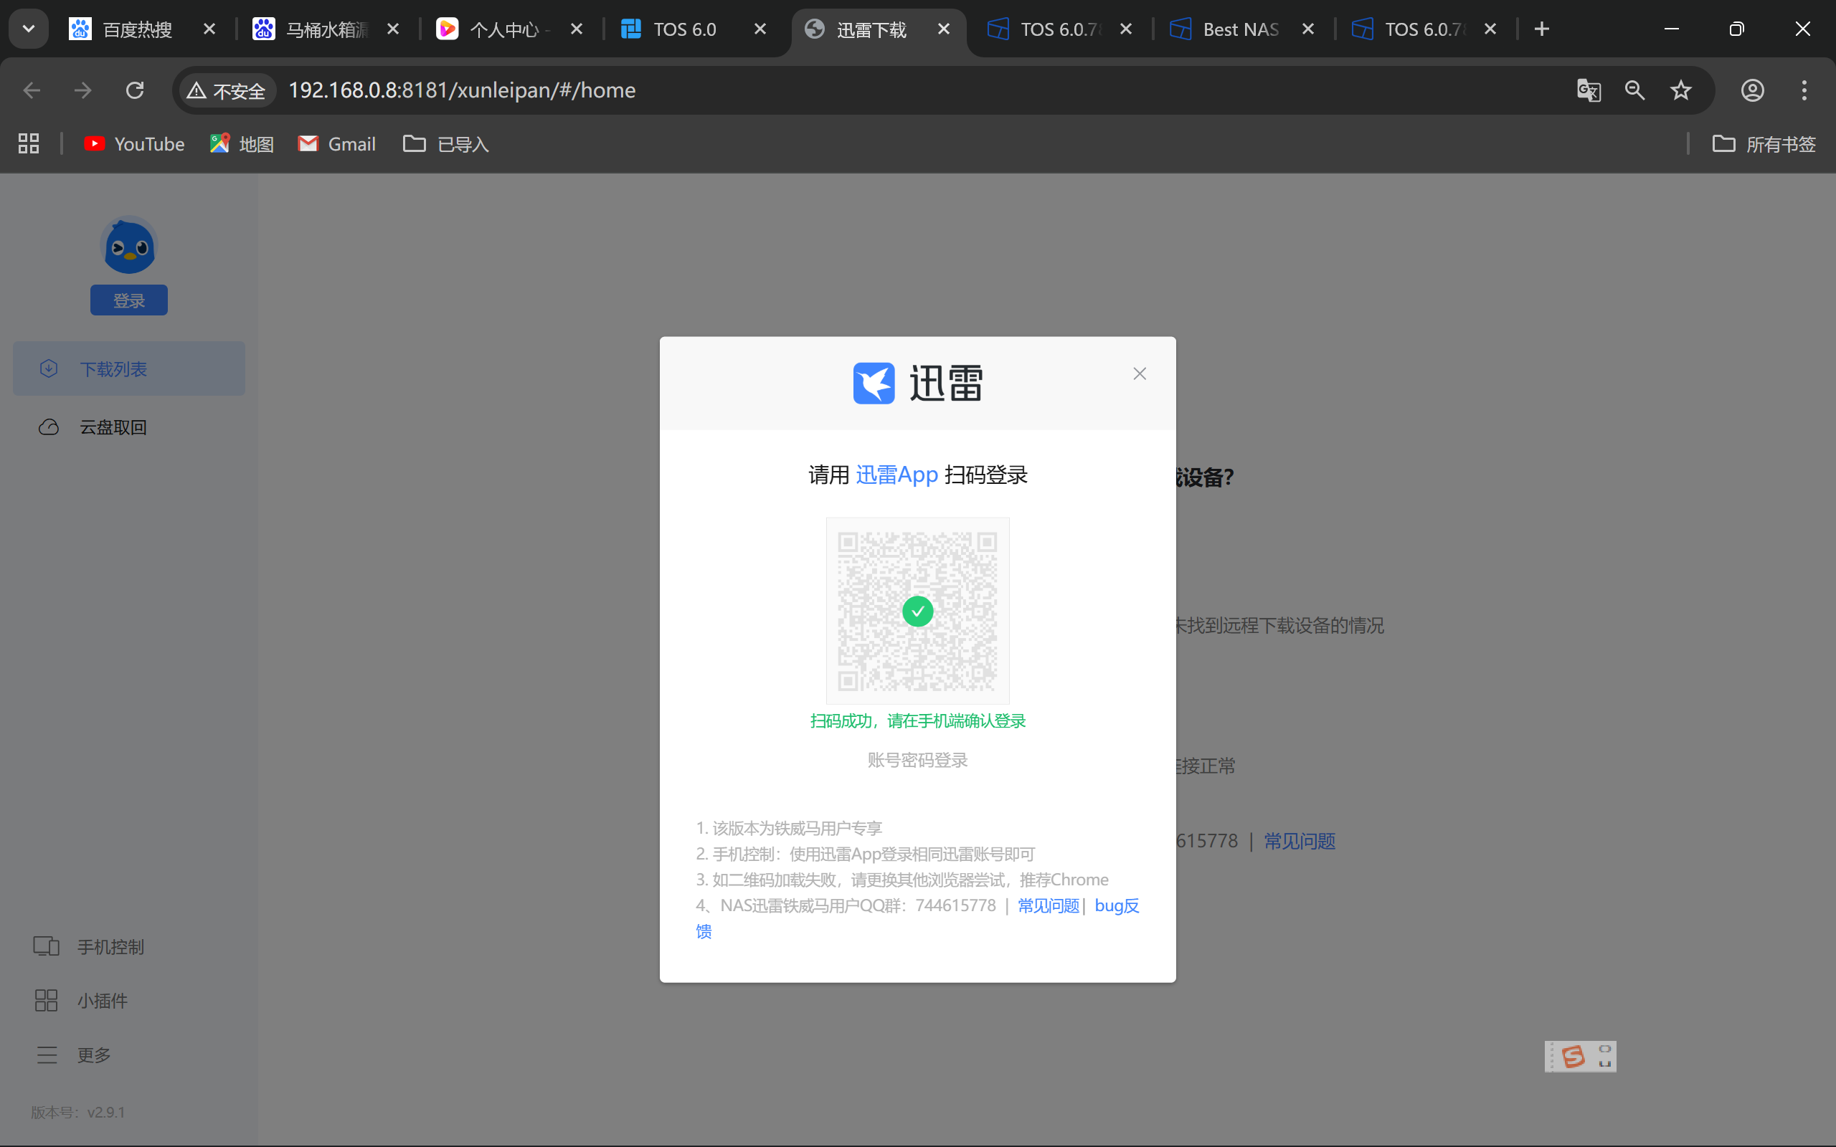Click the 迅雷App link in dialog
The height and width of the screenshot is (1147, 1836).
pyautogui.click(x=896, y=475)
